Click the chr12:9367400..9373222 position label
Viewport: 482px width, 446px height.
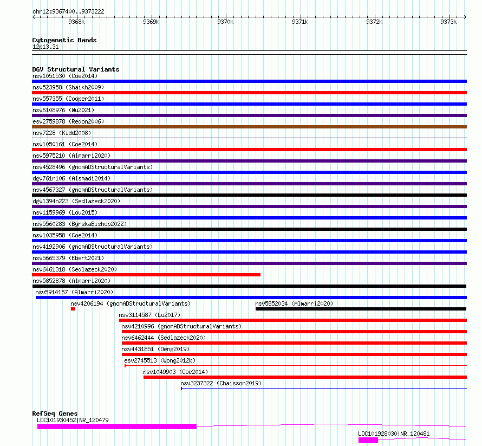[x=68, y=12]
